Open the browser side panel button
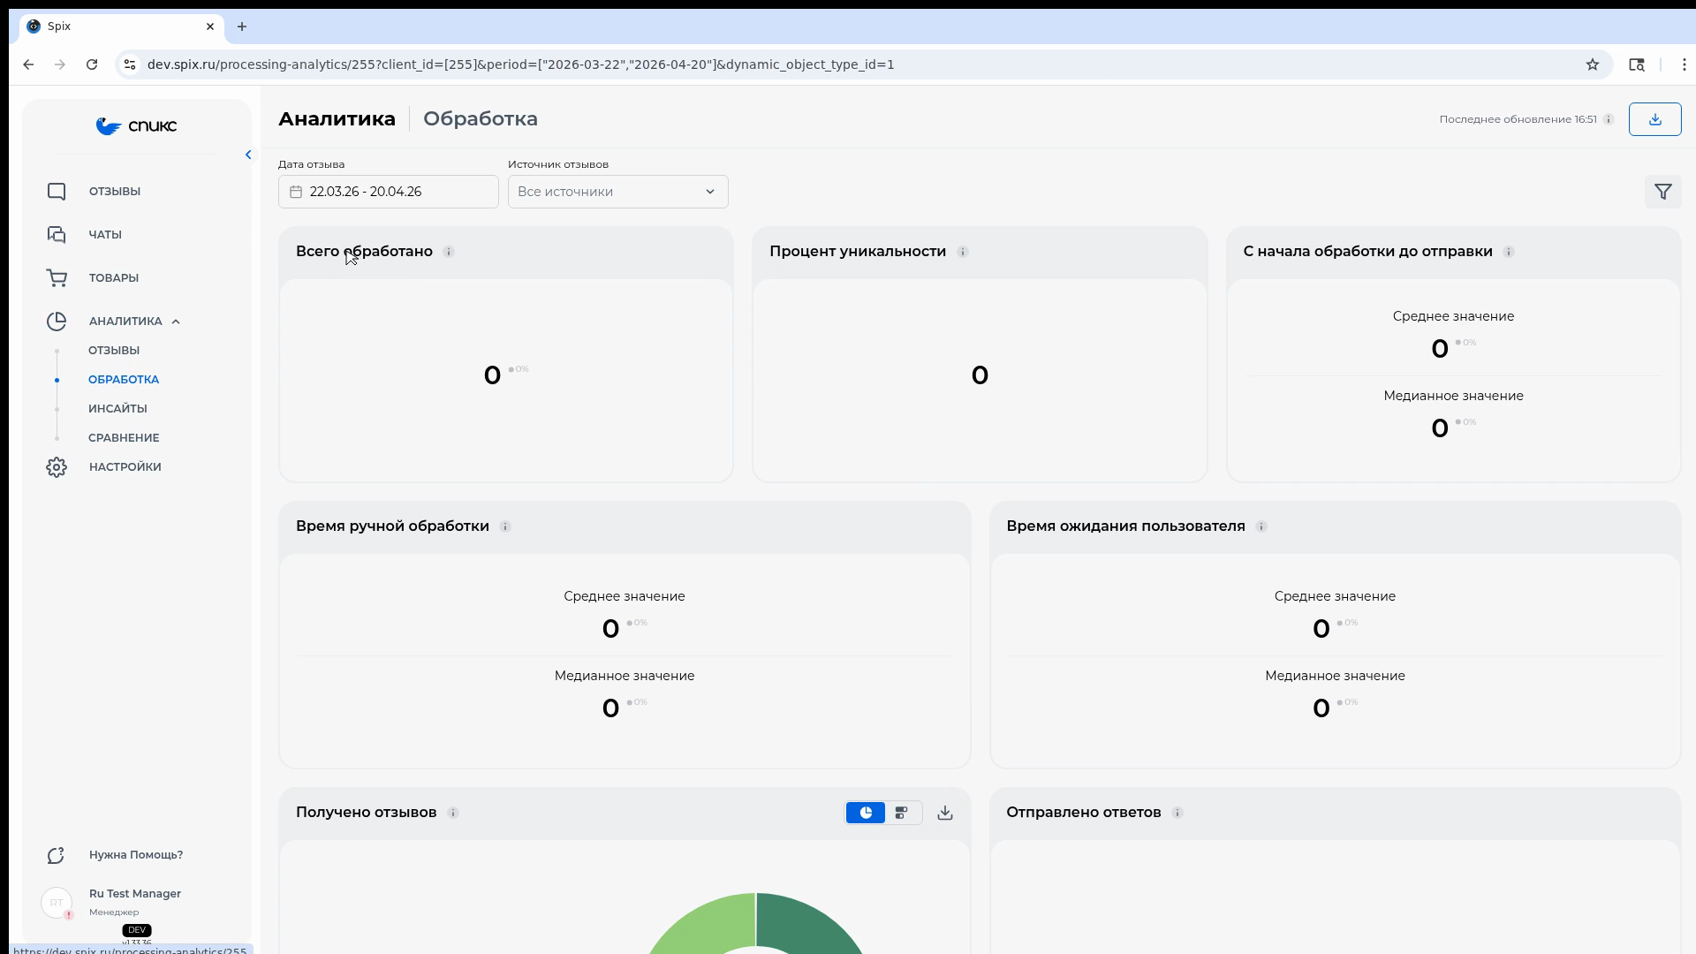Image resolution: width=1696 pixels, height=954 pixels. (1637, 64)
